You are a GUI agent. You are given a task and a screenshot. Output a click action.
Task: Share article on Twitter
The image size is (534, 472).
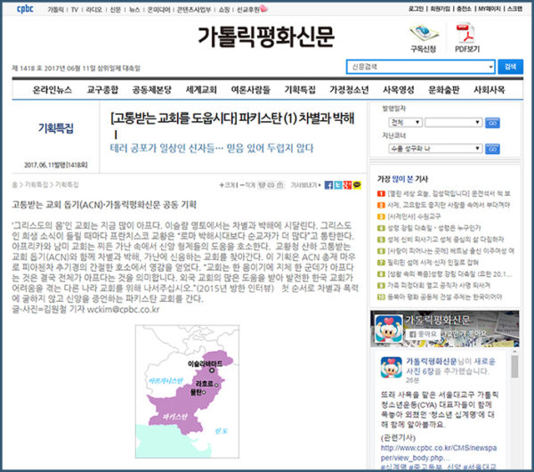(x=338, y=185)
